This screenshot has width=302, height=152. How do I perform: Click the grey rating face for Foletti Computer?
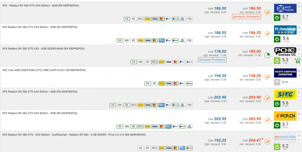(x=277, y=82)
